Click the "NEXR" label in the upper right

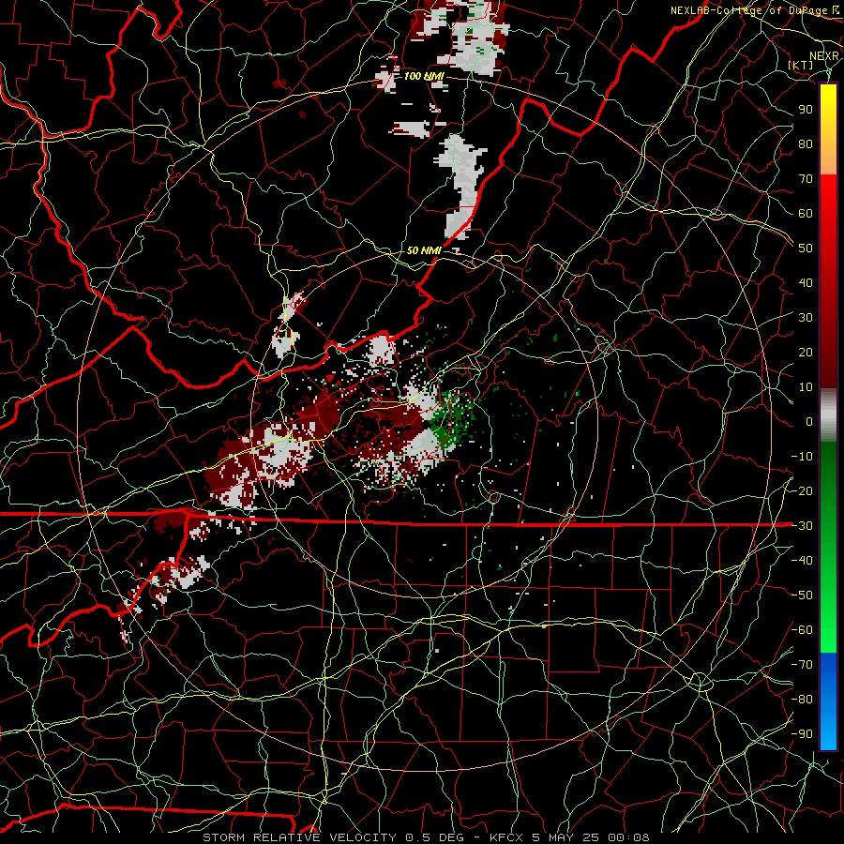pos(824,56)
